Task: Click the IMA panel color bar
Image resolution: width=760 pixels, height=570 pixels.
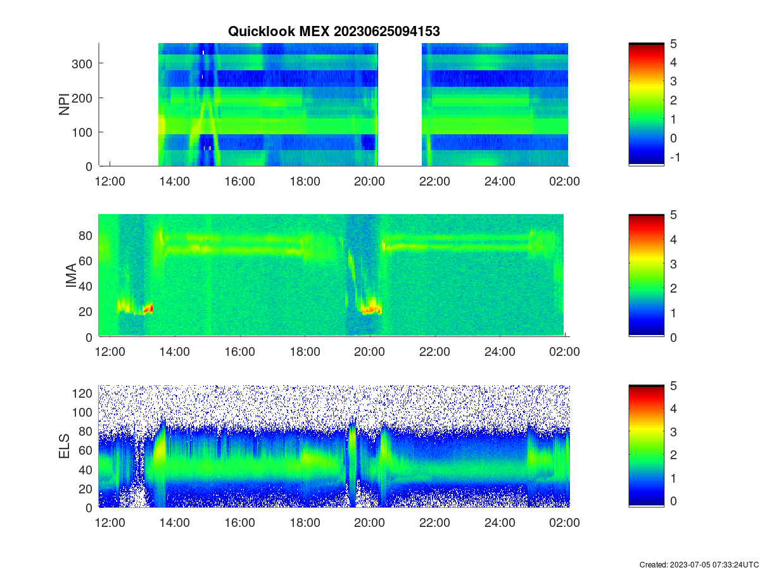Action: (x=646, y=275)
